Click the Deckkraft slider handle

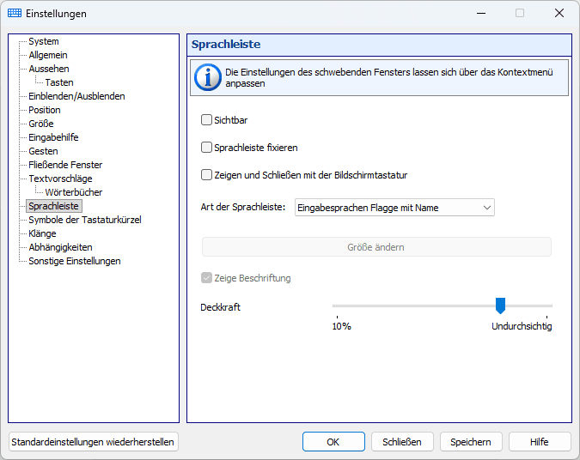click(x=500, y=306)
